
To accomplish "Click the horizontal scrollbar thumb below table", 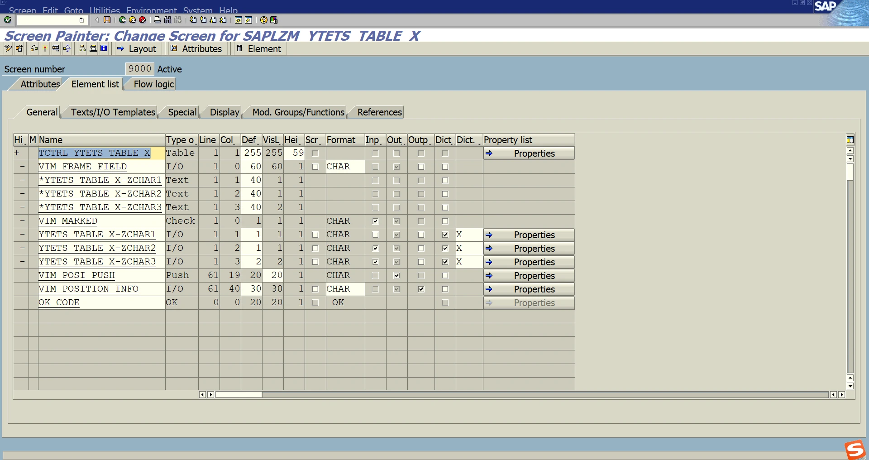I will click(x=239, y=395).
